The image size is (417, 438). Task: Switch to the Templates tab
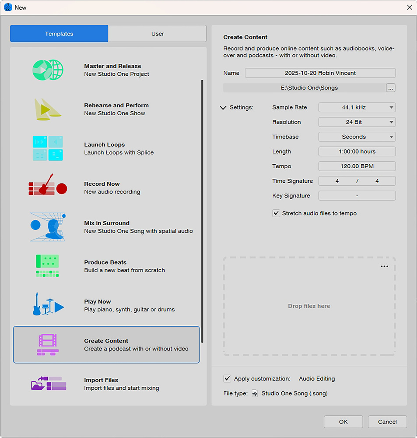click(59, 34)
